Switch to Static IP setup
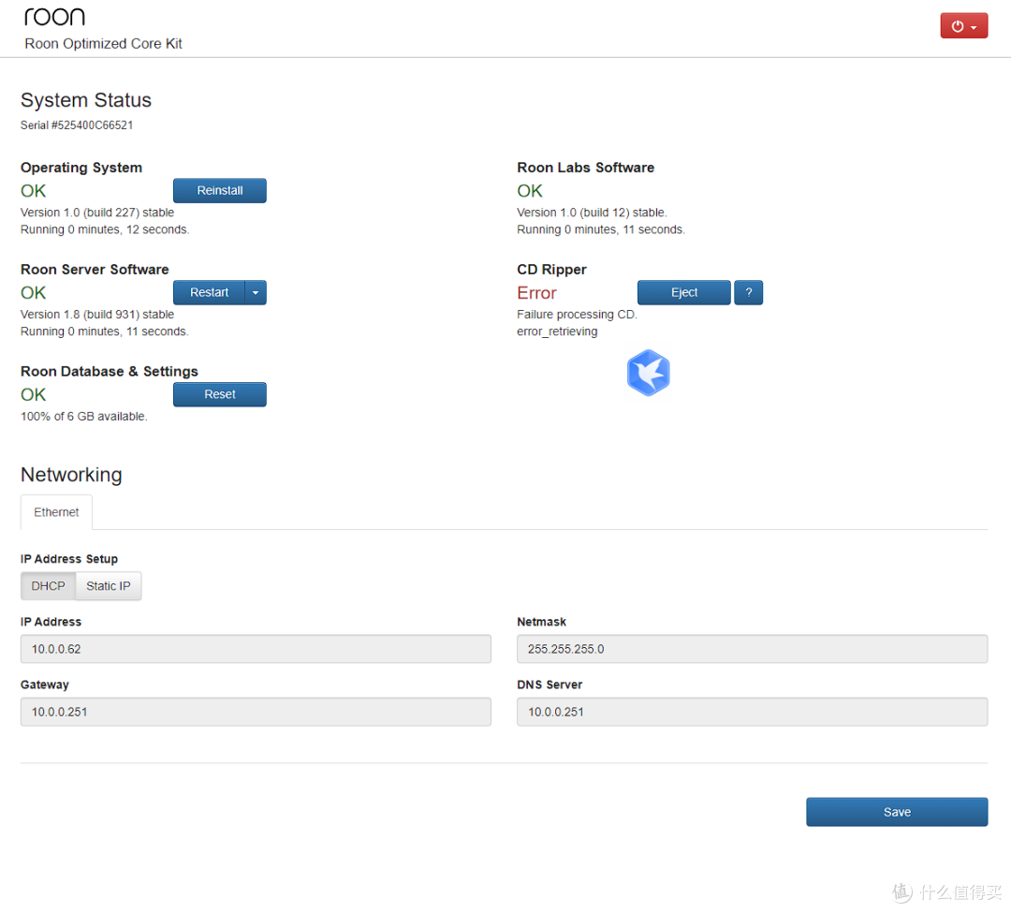 click(109, 585)
